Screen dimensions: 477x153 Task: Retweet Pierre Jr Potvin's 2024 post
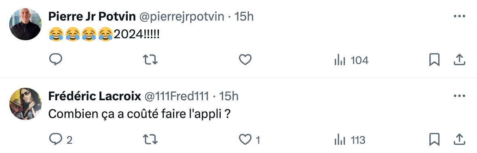(x=150, y=60)
